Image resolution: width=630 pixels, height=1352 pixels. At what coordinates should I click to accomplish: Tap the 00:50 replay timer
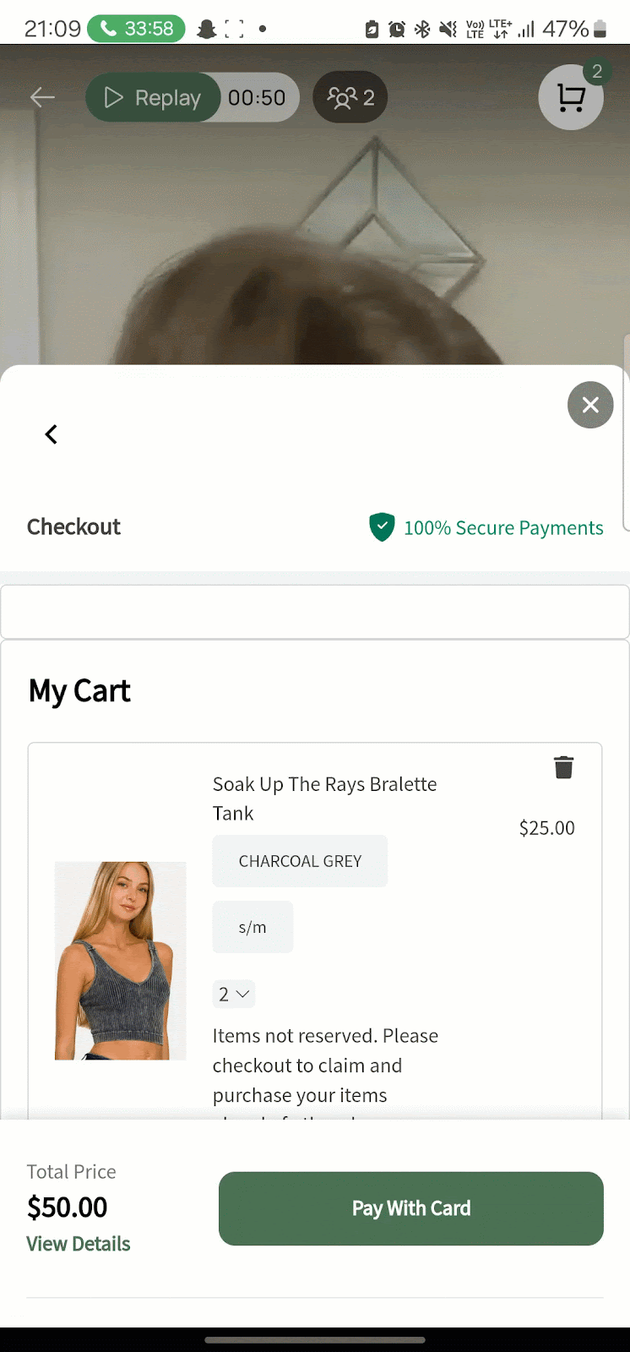point(257,98)
